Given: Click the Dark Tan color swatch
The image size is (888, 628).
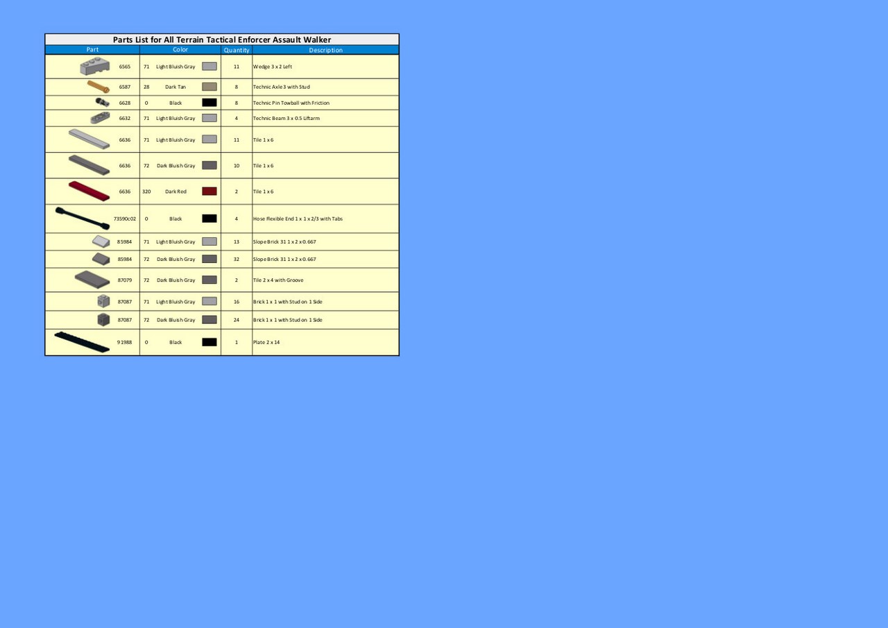Looking at the screenshot, I should tap(210, 87).
